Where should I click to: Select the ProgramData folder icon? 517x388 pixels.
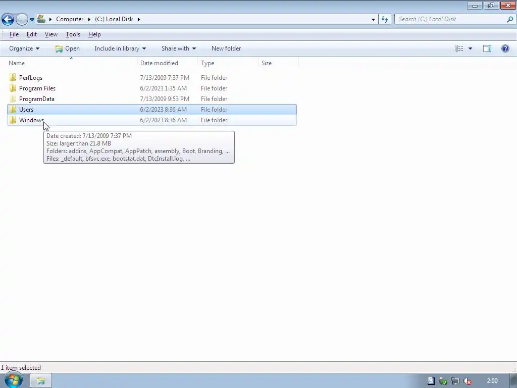(x=13, y=99)
